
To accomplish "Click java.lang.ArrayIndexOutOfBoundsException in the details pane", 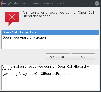I will point(37,74).
